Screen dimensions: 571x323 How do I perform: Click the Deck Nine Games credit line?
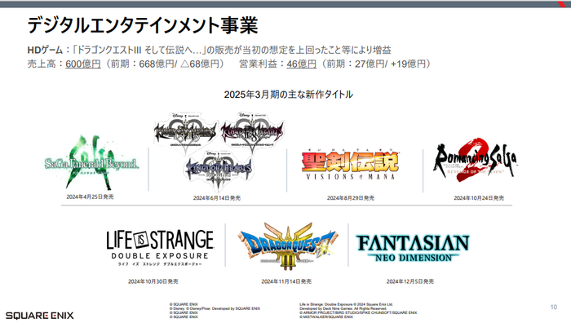tap(343, 308)
